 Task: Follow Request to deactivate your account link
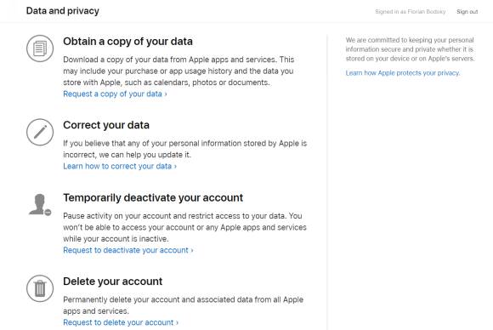(128, 250)
